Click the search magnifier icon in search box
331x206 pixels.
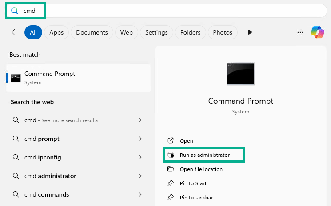click(x=15, y=11)
